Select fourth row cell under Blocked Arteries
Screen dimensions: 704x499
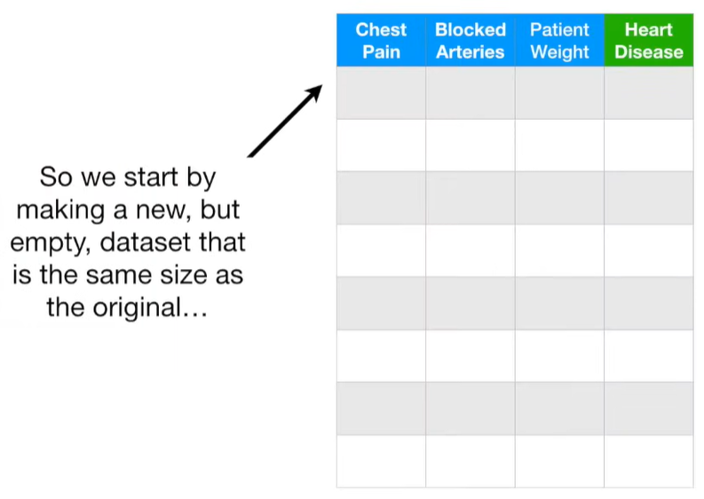click(x=471, y=250)
